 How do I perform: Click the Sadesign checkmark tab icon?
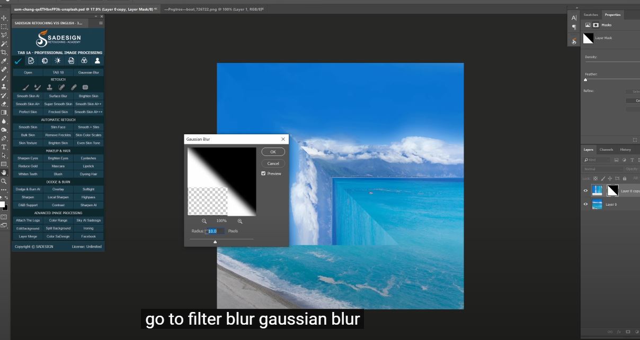[19, 61]
